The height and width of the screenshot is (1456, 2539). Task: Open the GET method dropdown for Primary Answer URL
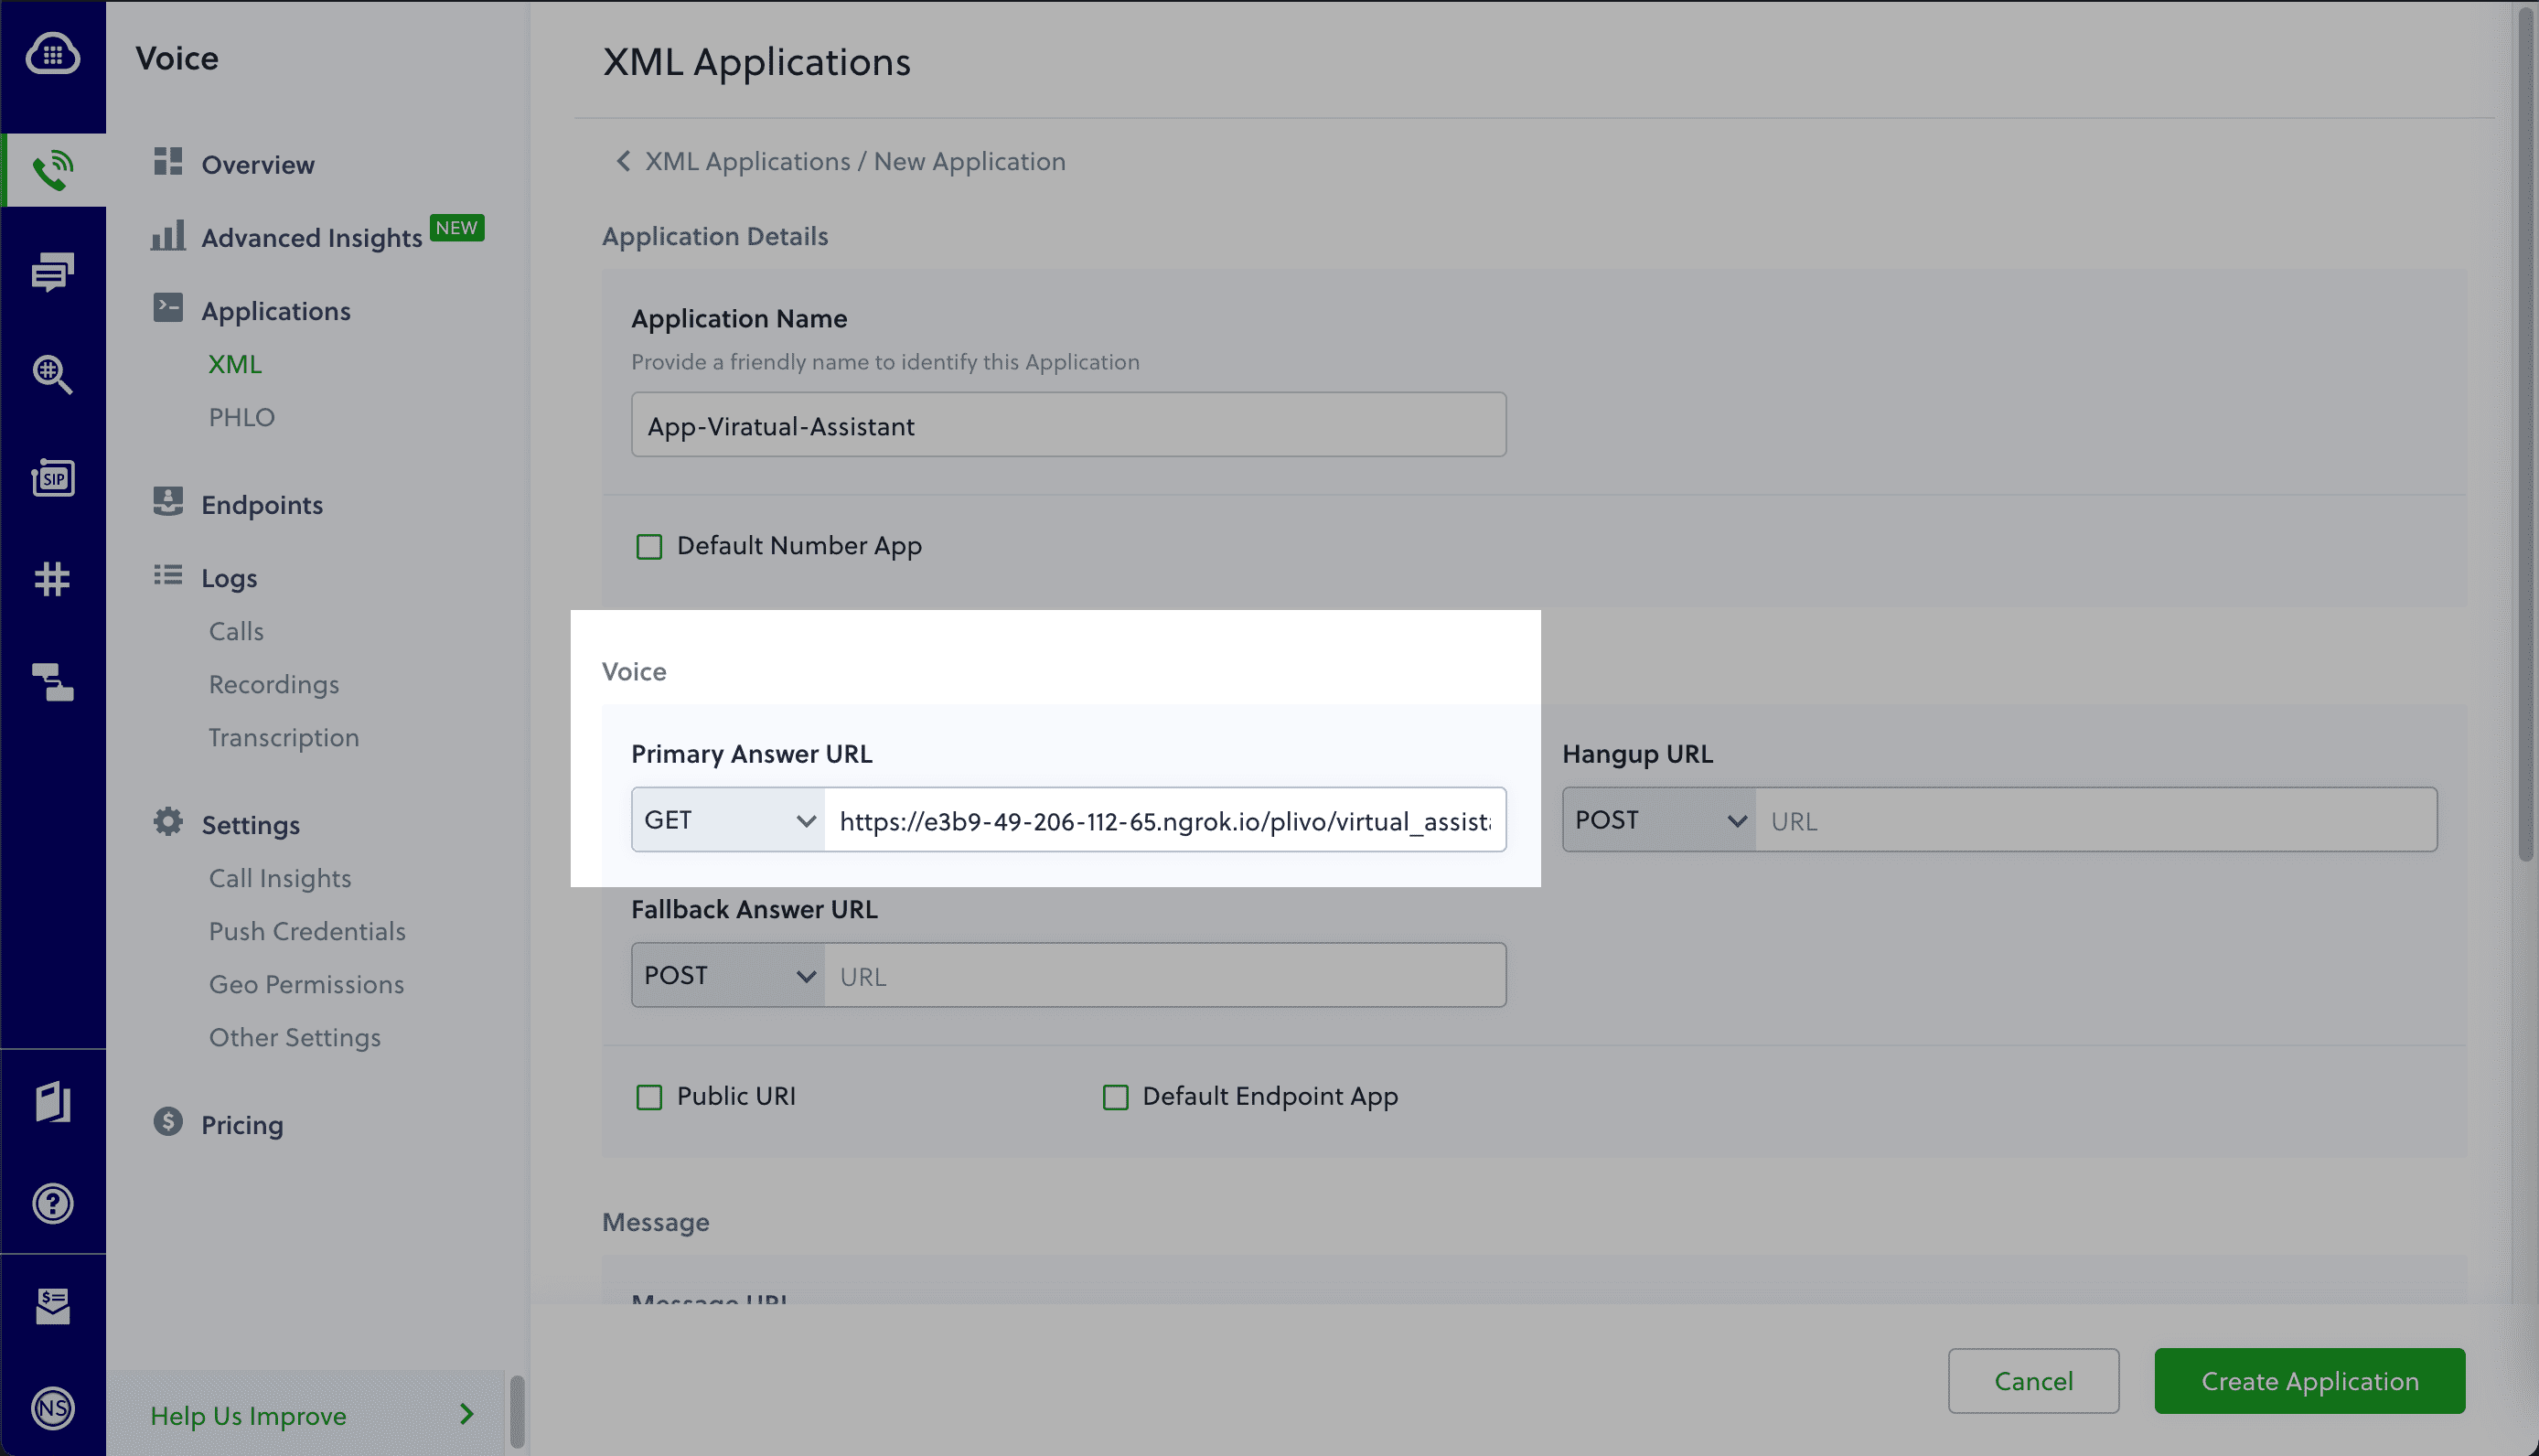point(727,819)
